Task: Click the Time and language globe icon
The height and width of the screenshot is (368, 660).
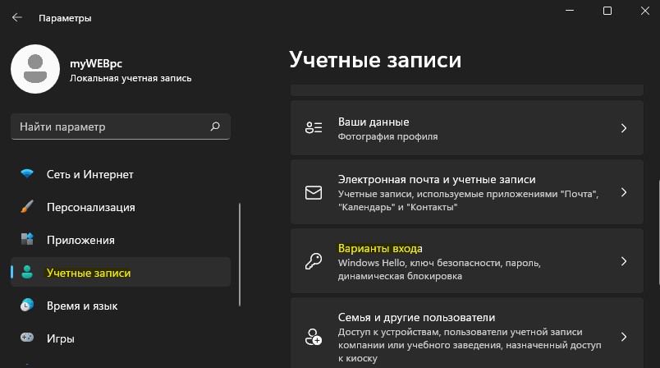Action: pyautogui.click(x=27, y=305)
